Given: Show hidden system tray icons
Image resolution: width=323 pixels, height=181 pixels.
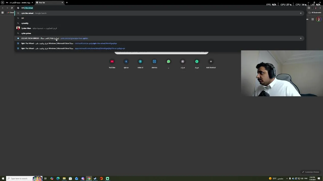Looking at the screenshot, I should point(287,178).
